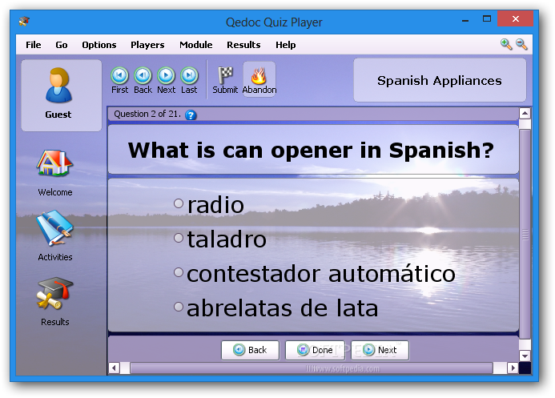This screenshot has height=398, width=555.
Task: Abandon quiz using flame icon
Action: tap(259, 76)
